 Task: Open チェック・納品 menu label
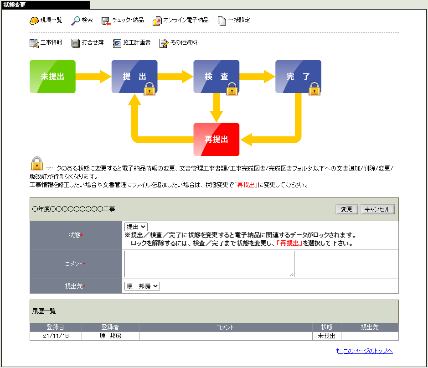point(128,20)
